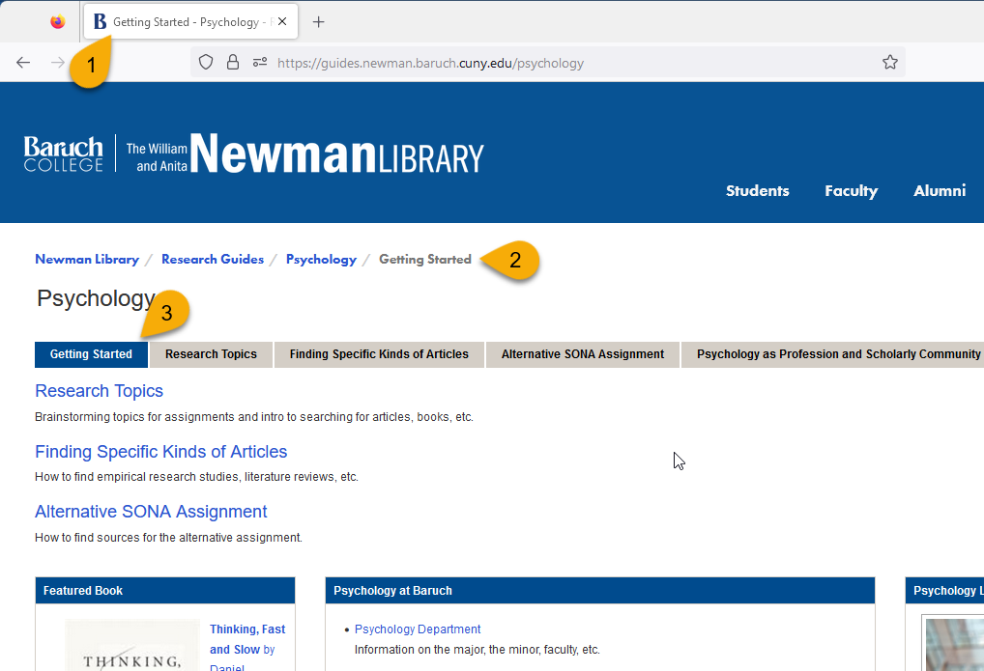Go to Newman Library breadcrumb
The image size is (984, 671).
click(87, 259)
